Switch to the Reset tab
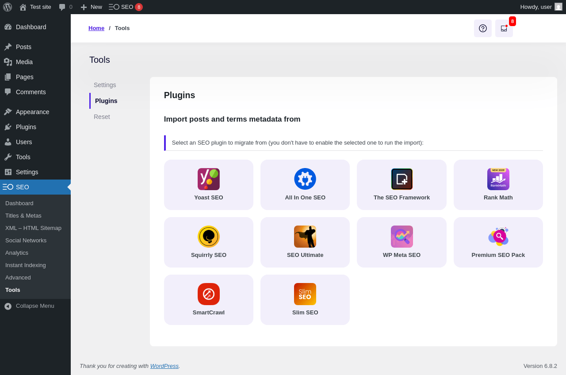 [102, 117]
